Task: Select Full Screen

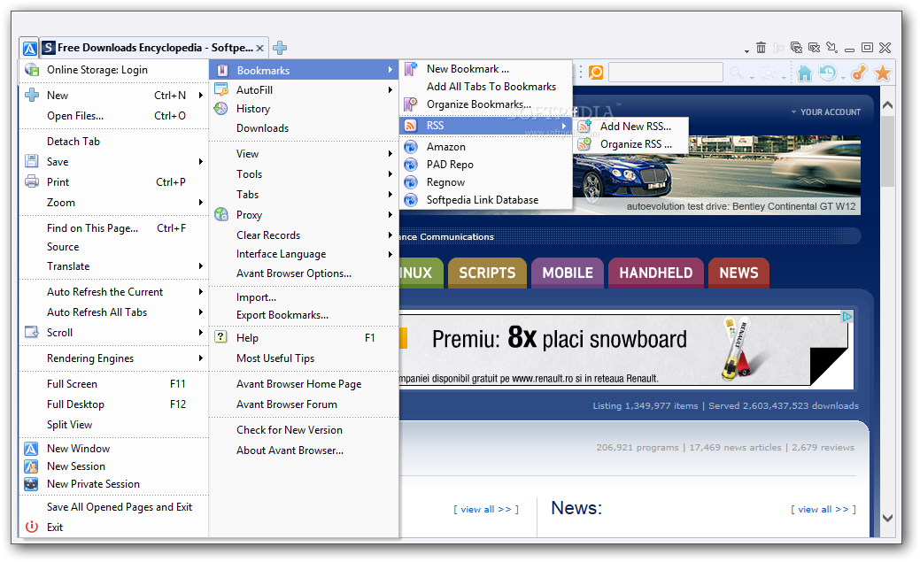Action: (x=114, y=383)
